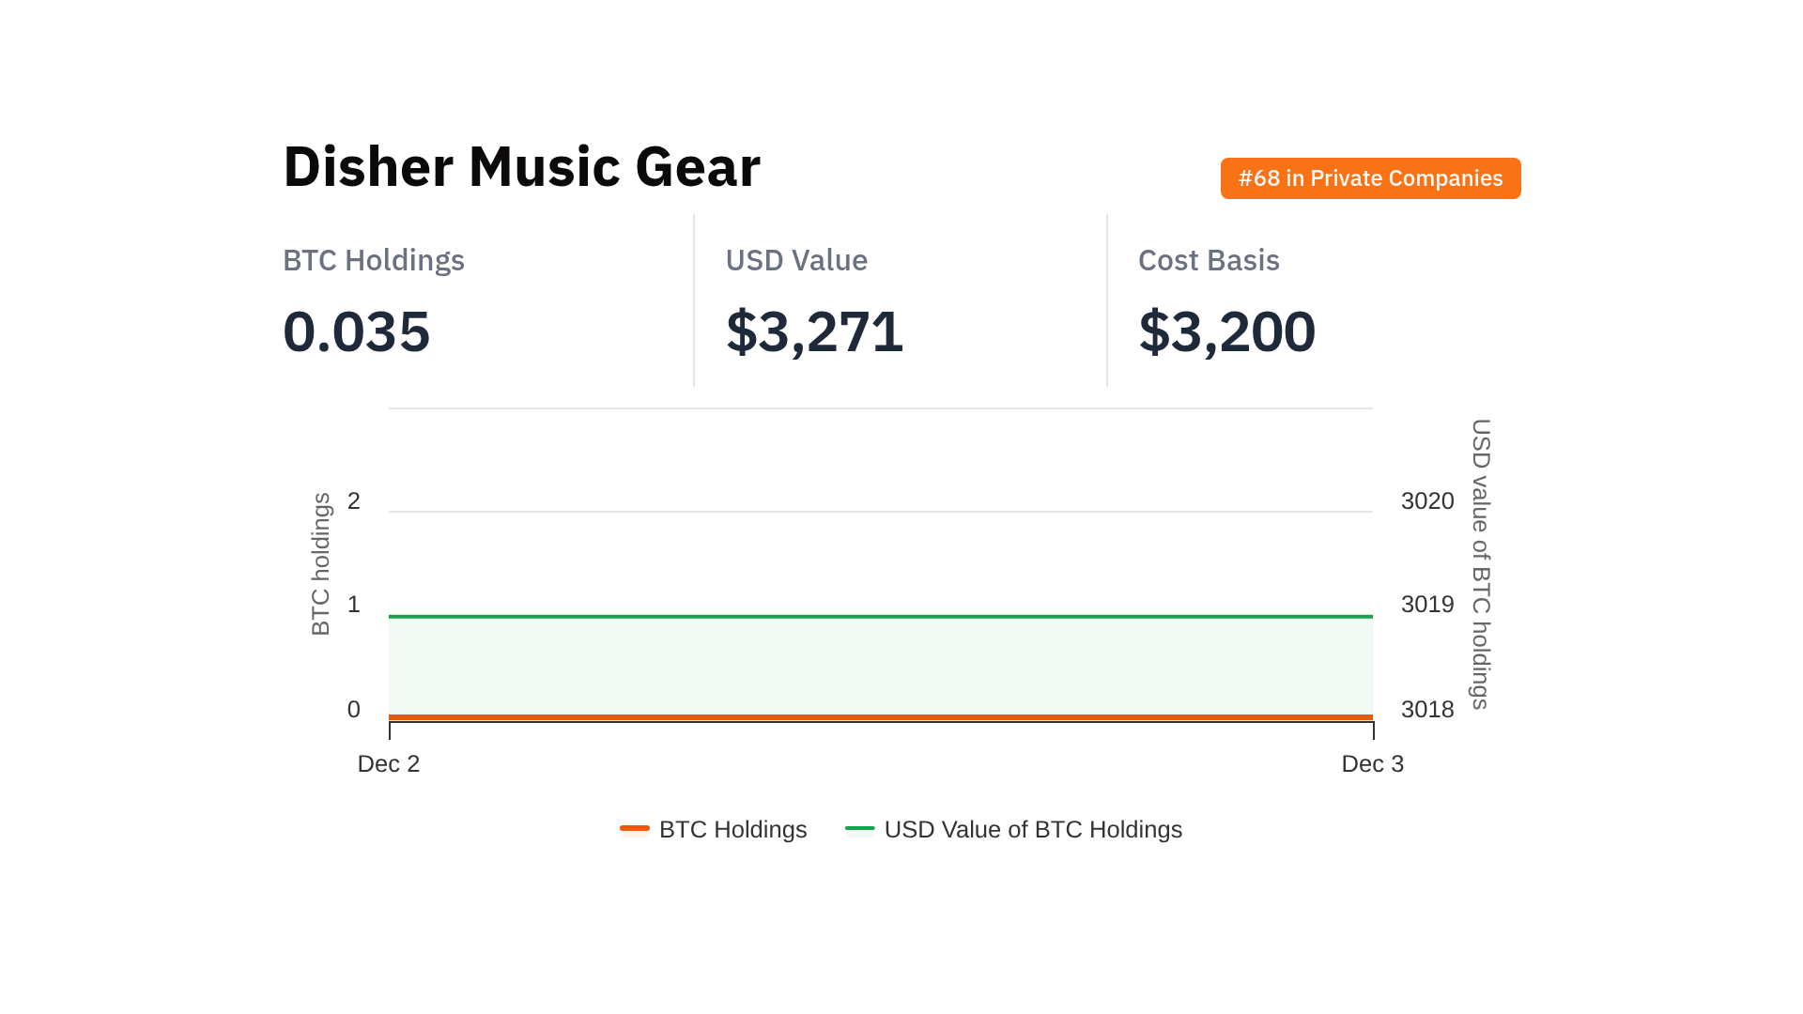Click the Dec 3 x-axis label
Viewport: 1803px width, 1014px height.
pos(1372,764)
